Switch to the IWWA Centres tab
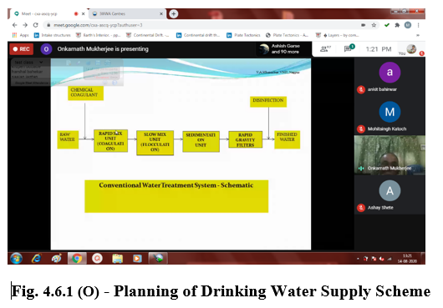The height and width of the screenshot is (308, 443). pyautogui.click(x=127, y=13)
